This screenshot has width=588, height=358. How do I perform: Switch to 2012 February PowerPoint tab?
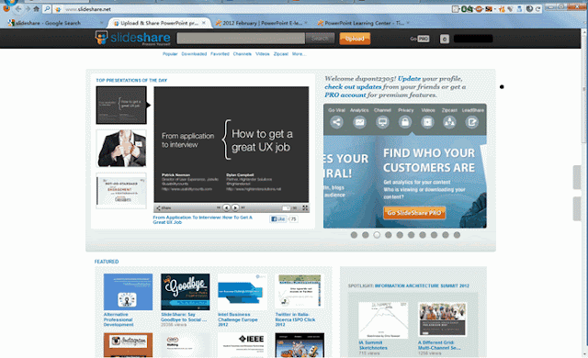click(261, 23)
